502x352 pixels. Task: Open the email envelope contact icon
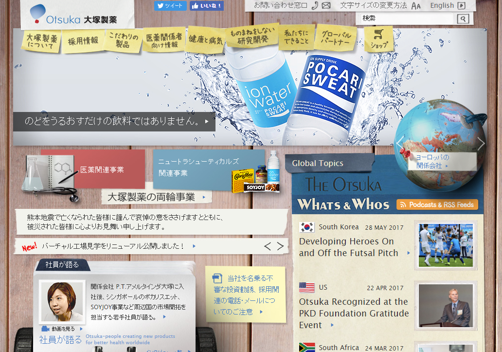tap(326, 5)
